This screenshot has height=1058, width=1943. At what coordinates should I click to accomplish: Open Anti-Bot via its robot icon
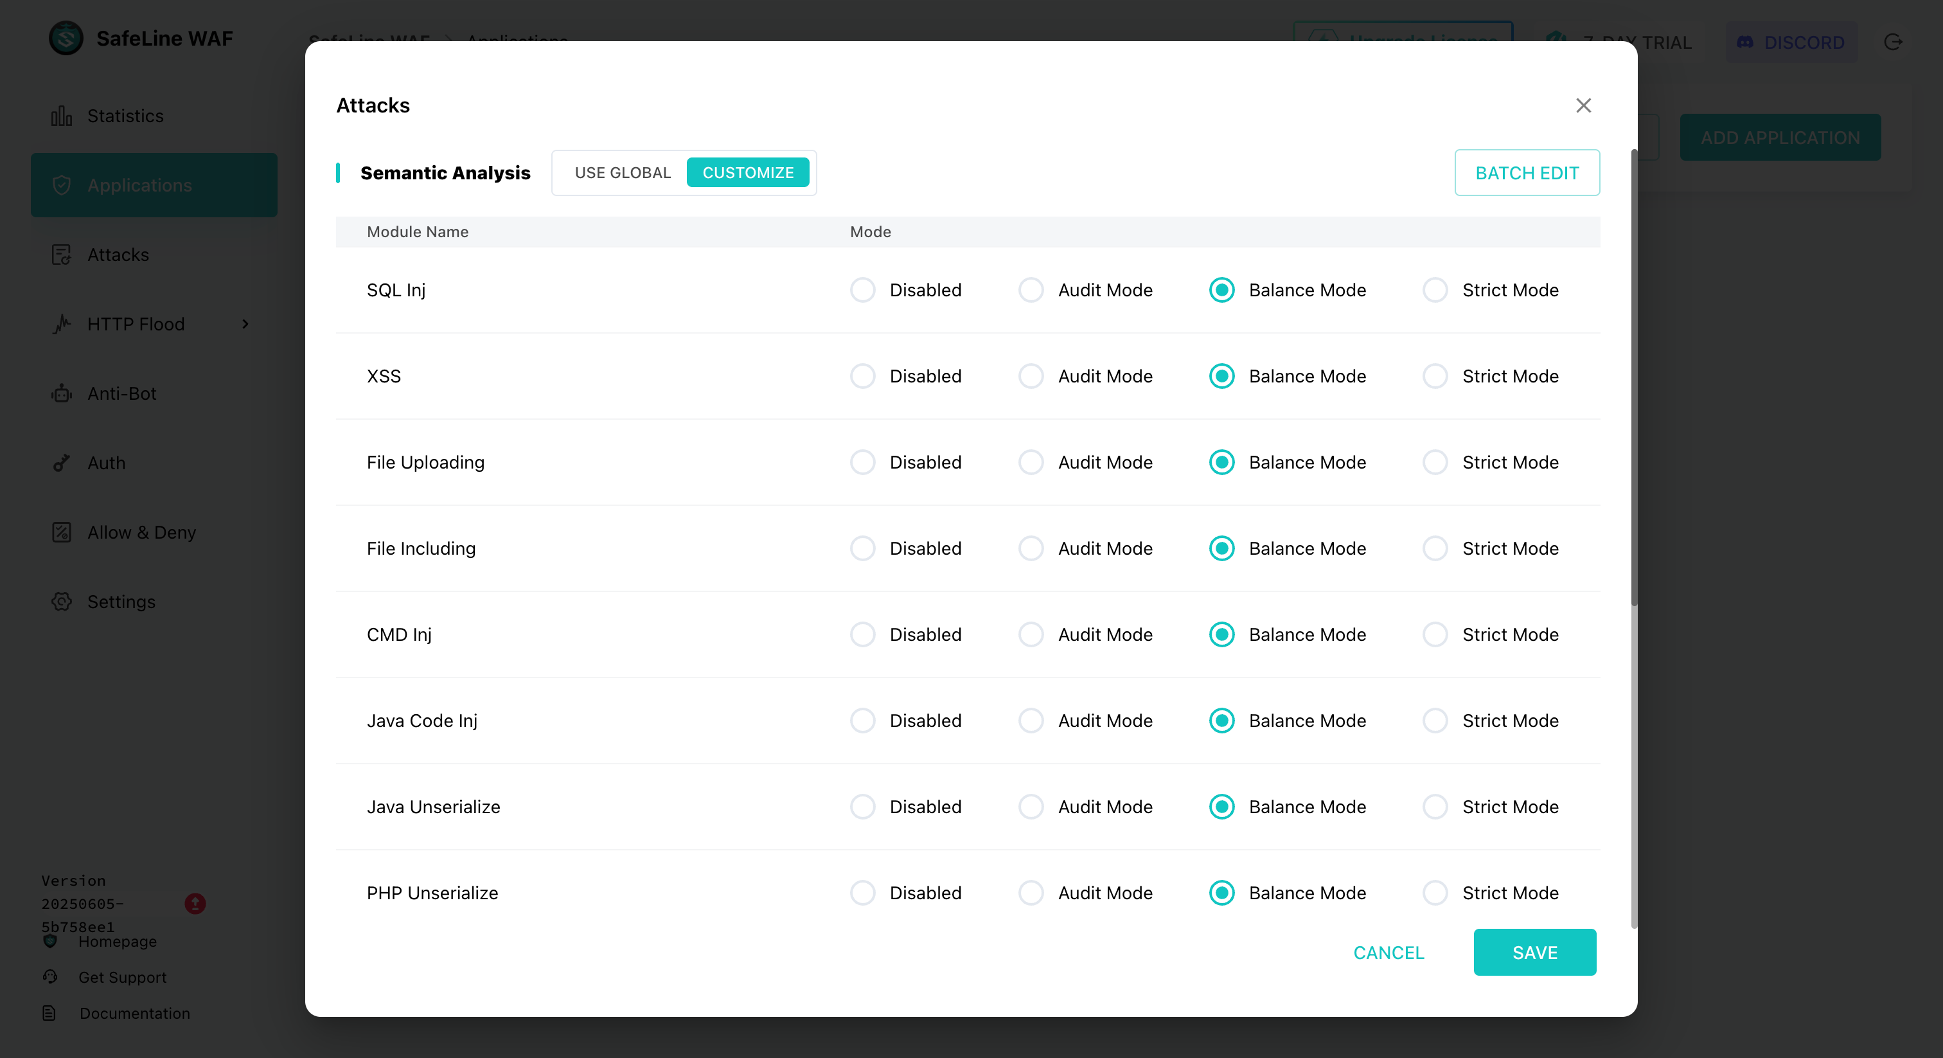(62, 394)
